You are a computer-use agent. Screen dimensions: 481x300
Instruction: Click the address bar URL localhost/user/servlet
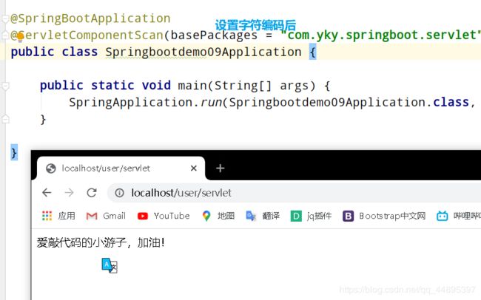tap(181, 193)
